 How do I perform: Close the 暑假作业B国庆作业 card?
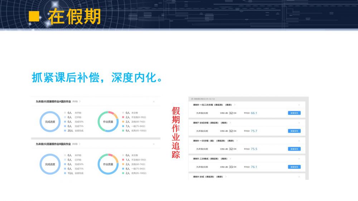pos(154,144)
